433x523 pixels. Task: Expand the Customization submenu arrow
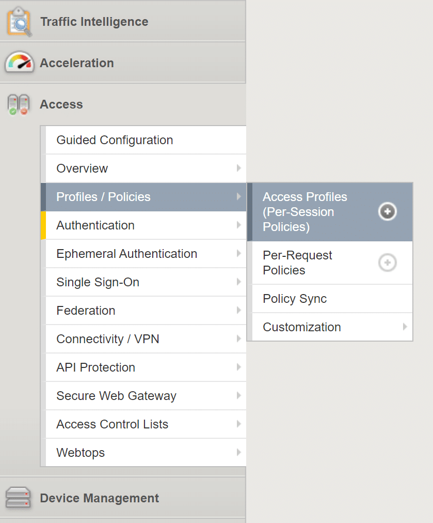(405, 327)
